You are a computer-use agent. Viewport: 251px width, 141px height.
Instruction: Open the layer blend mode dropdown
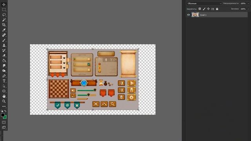click(204, 4)
